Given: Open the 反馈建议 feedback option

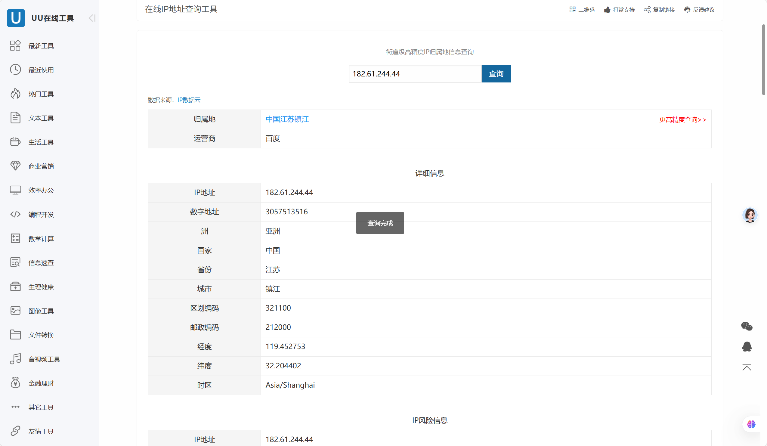Looking at the screenshot, I should pyautogui.click(x=699, y=9).
